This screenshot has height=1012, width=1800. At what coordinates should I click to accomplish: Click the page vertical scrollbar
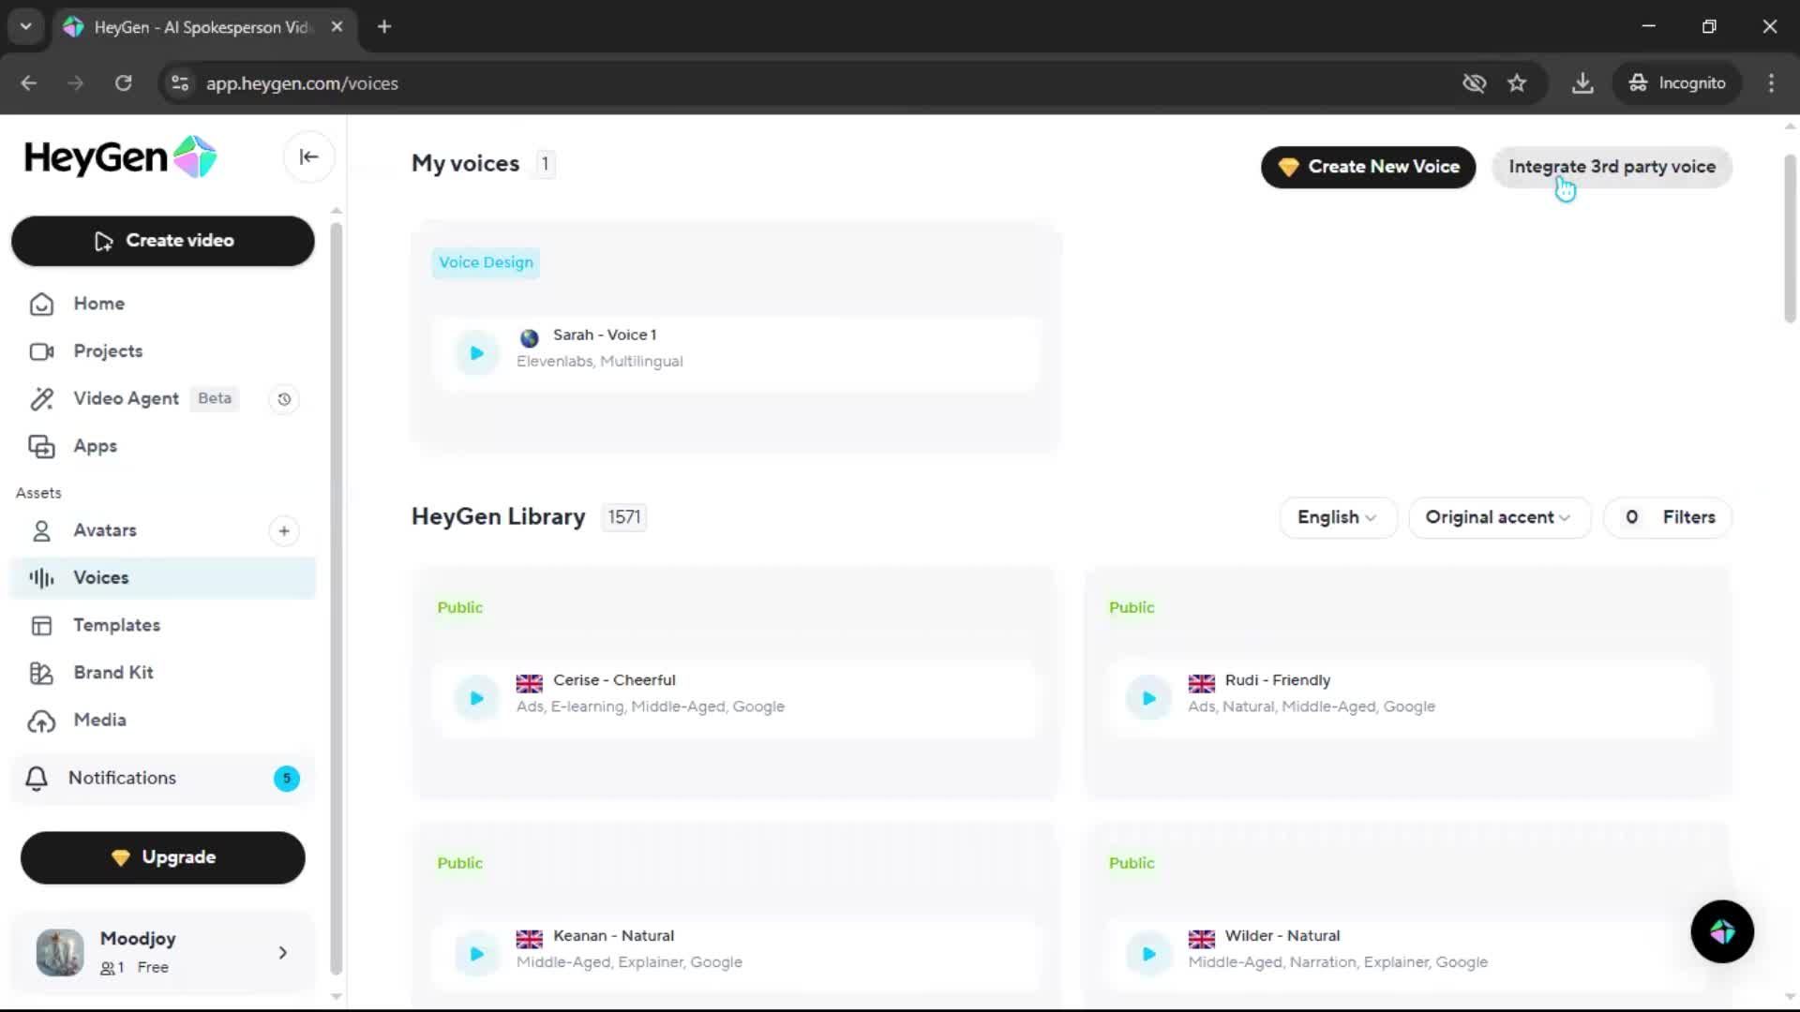[x=1789, y=239]
